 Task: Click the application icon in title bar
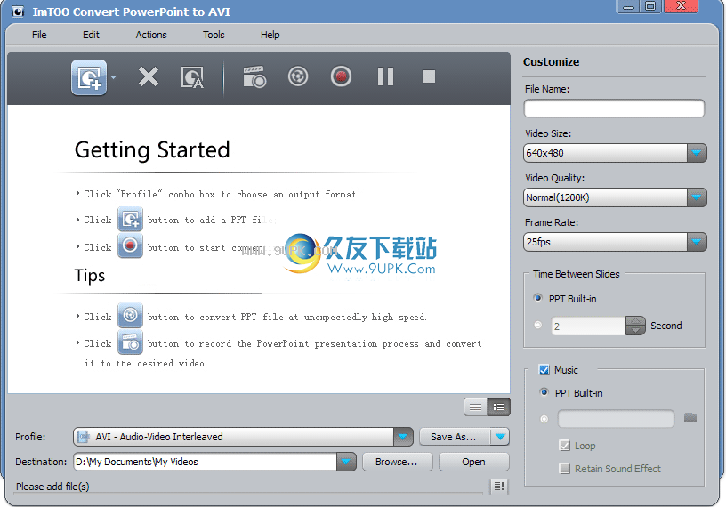tap(18, 12)
